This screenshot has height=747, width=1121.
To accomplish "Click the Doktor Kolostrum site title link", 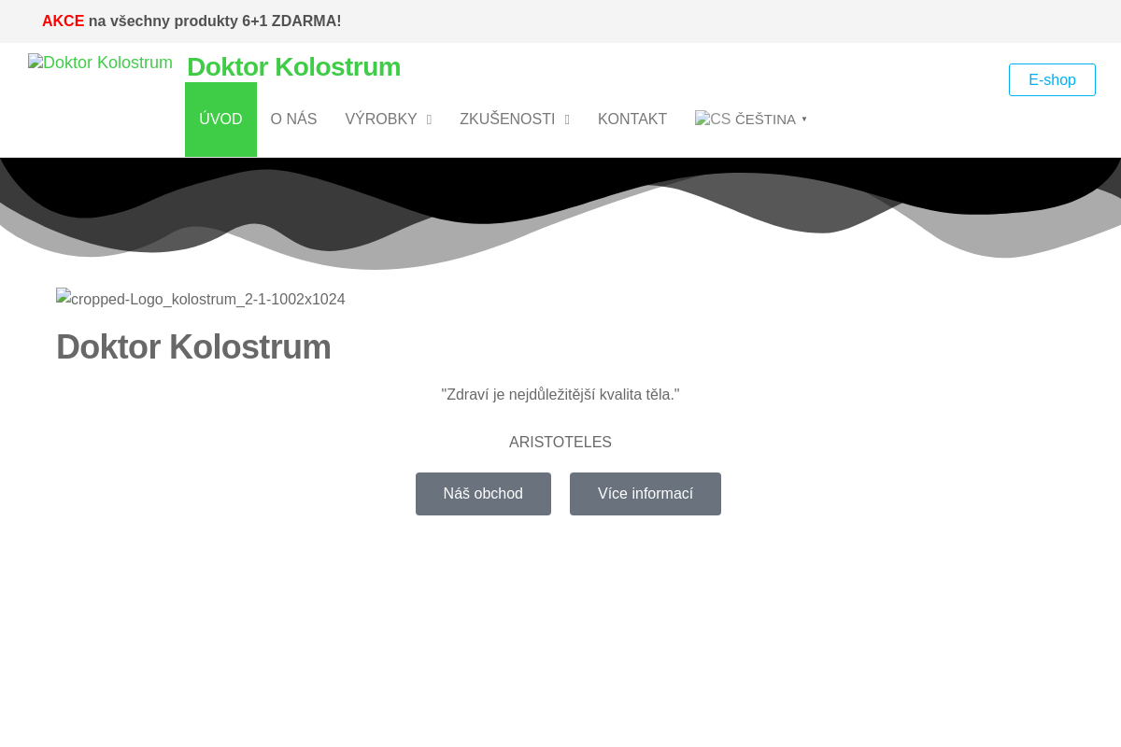I will [x=293, y=67].
